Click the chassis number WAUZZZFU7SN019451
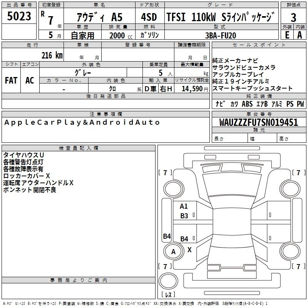 (x=259, y=122)
